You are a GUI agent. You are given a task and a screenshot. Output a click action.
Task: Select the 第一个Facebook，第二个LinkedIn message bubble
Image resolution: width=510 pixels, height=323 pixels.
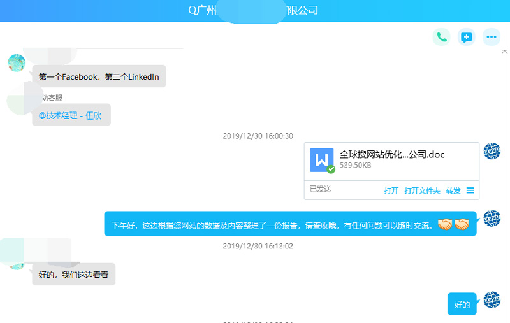coord(99,76)
